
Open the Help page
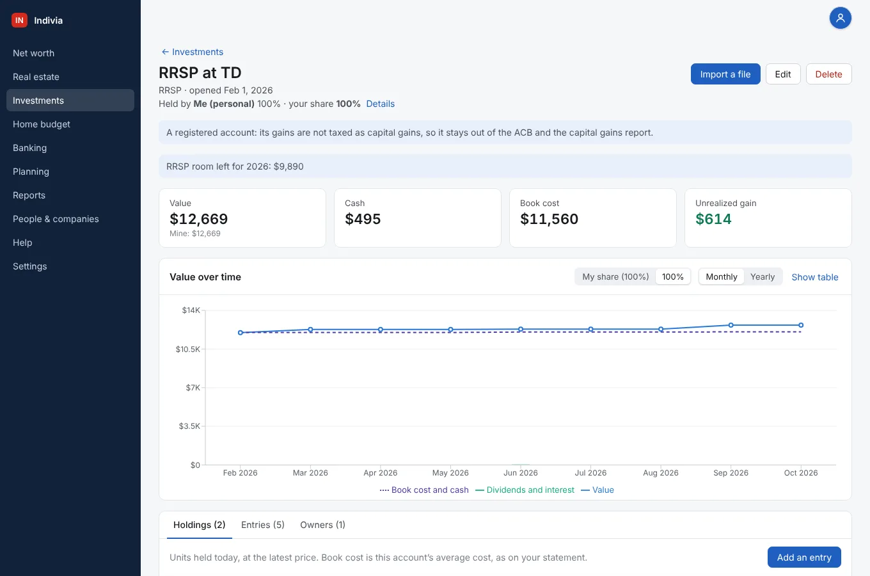coord(70,243)
